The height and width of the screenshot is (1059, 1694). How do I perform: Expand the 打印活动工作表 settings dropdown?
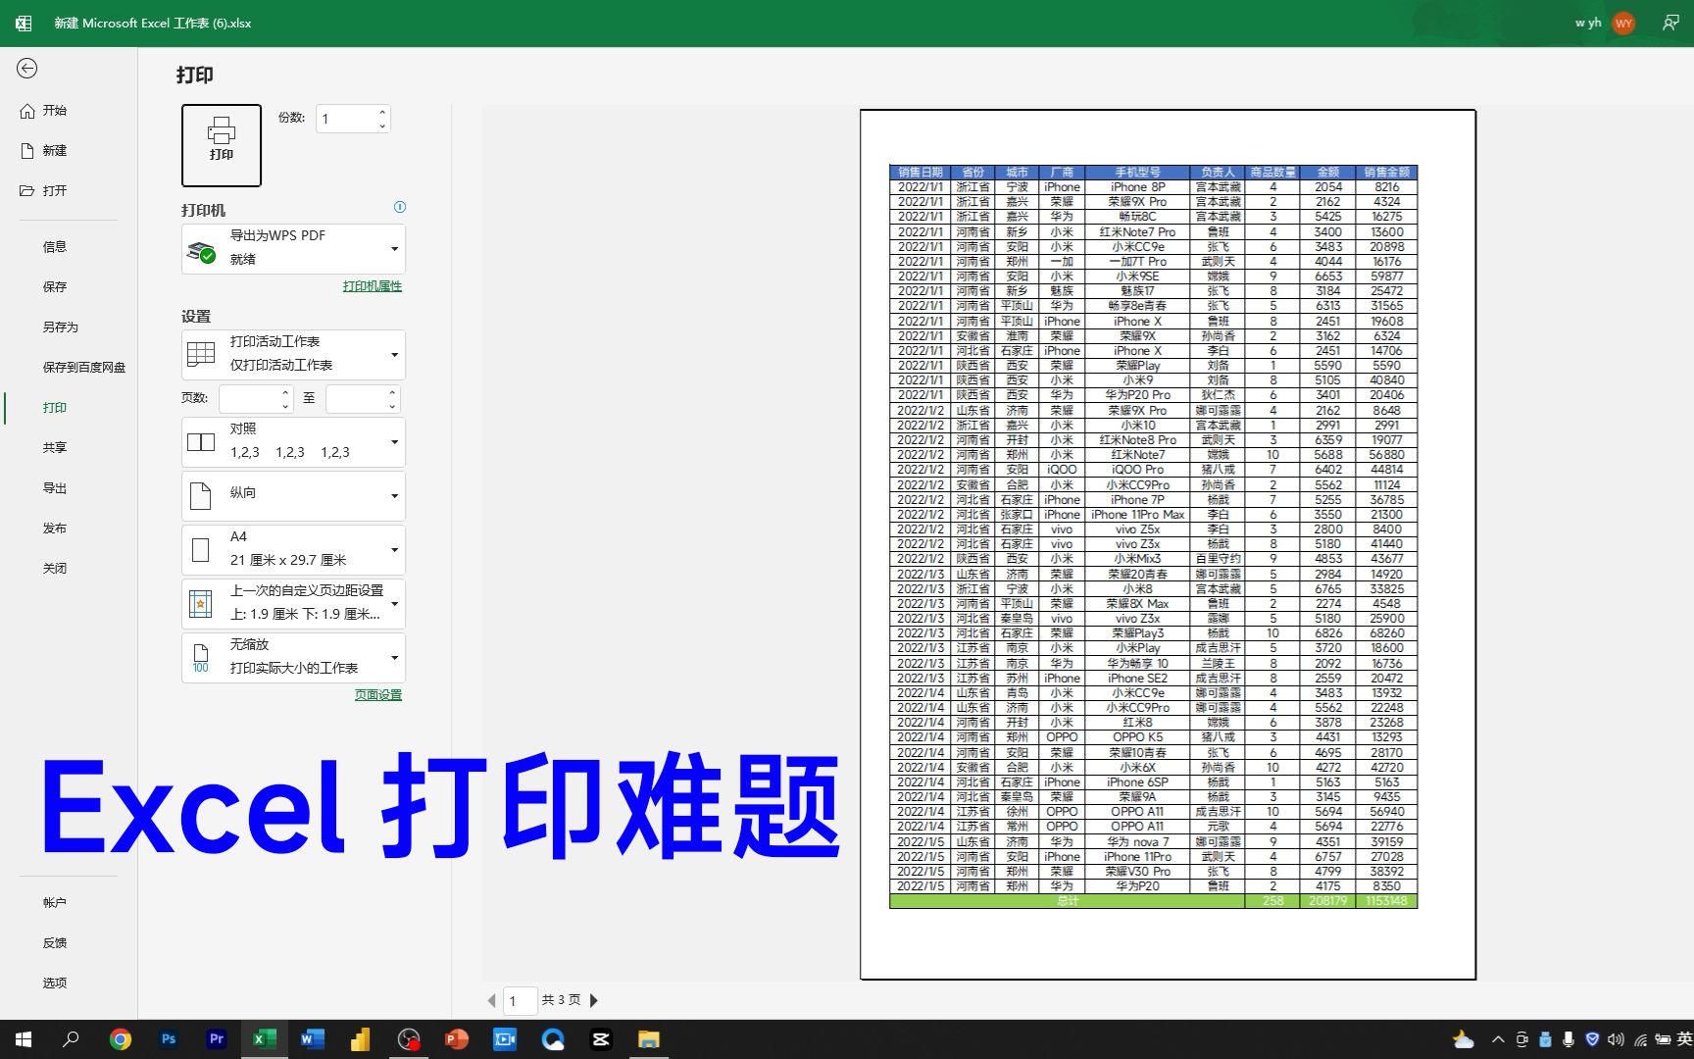coord(394,354)
